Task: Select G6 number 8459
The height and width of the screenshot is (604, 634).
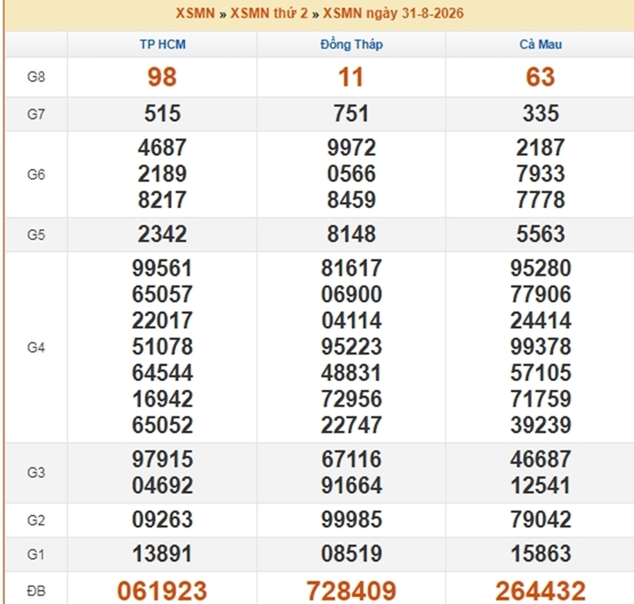Action: tap(351, 200)
